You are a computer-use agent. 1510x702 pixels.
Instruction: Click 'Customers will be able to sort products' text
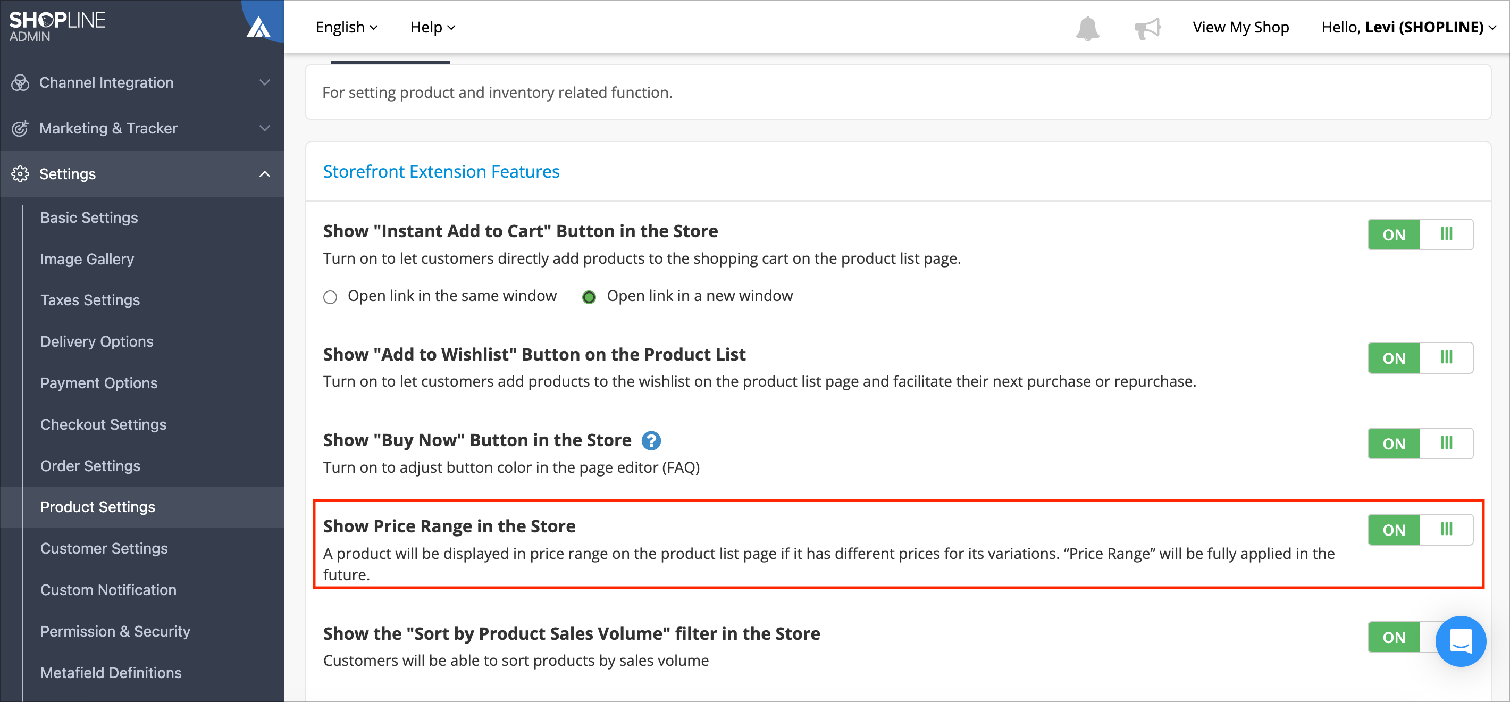point(516,661)
